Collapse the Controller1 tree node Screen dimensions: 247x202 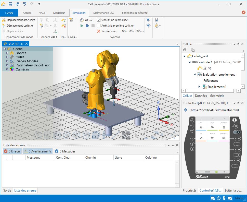coord(189,62)
